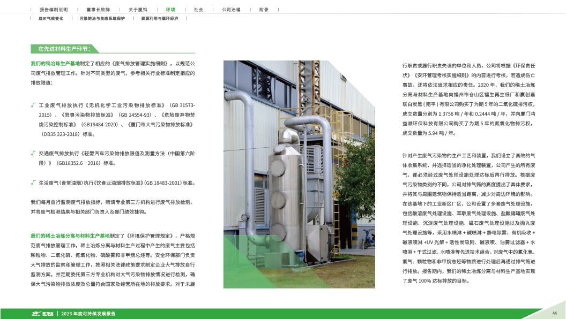Screen dimensions: 566x319
Task: Click the page number 44
Action: [555, 313]
